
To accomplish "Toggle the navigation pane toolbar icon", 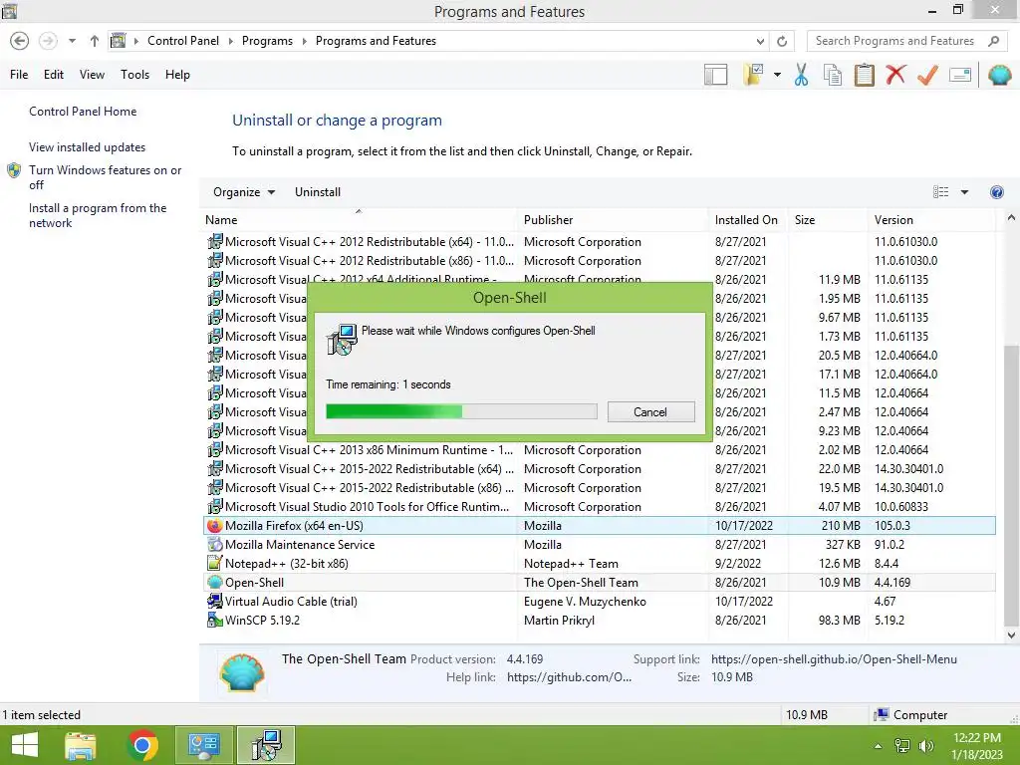I will pos(715,75).
